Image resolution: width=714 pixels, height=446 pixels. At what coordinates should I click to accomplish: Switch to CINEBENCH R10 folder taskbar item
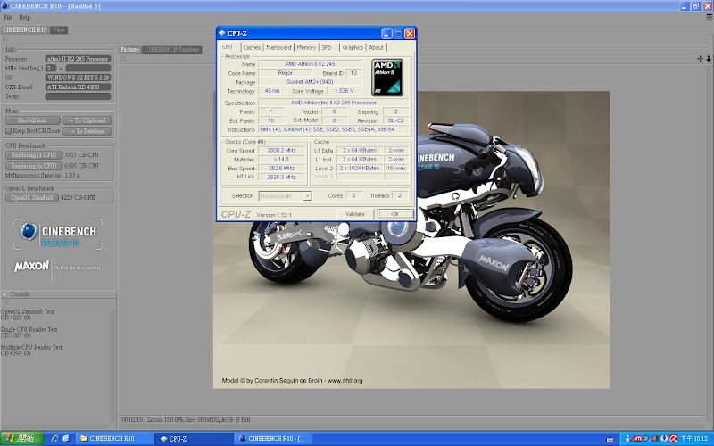tap(114, 438)
